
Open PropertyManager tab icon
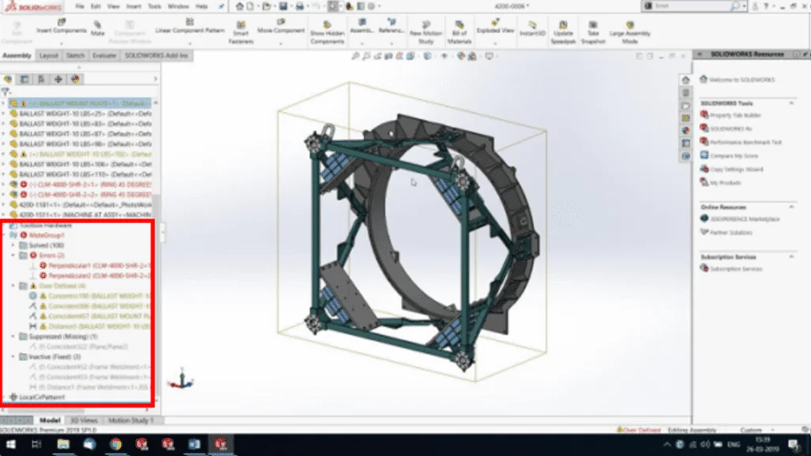tap(25, 79)
